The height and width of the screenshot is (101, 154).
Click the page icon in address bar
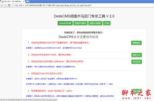pyautogui.click(x=13, y=5)
